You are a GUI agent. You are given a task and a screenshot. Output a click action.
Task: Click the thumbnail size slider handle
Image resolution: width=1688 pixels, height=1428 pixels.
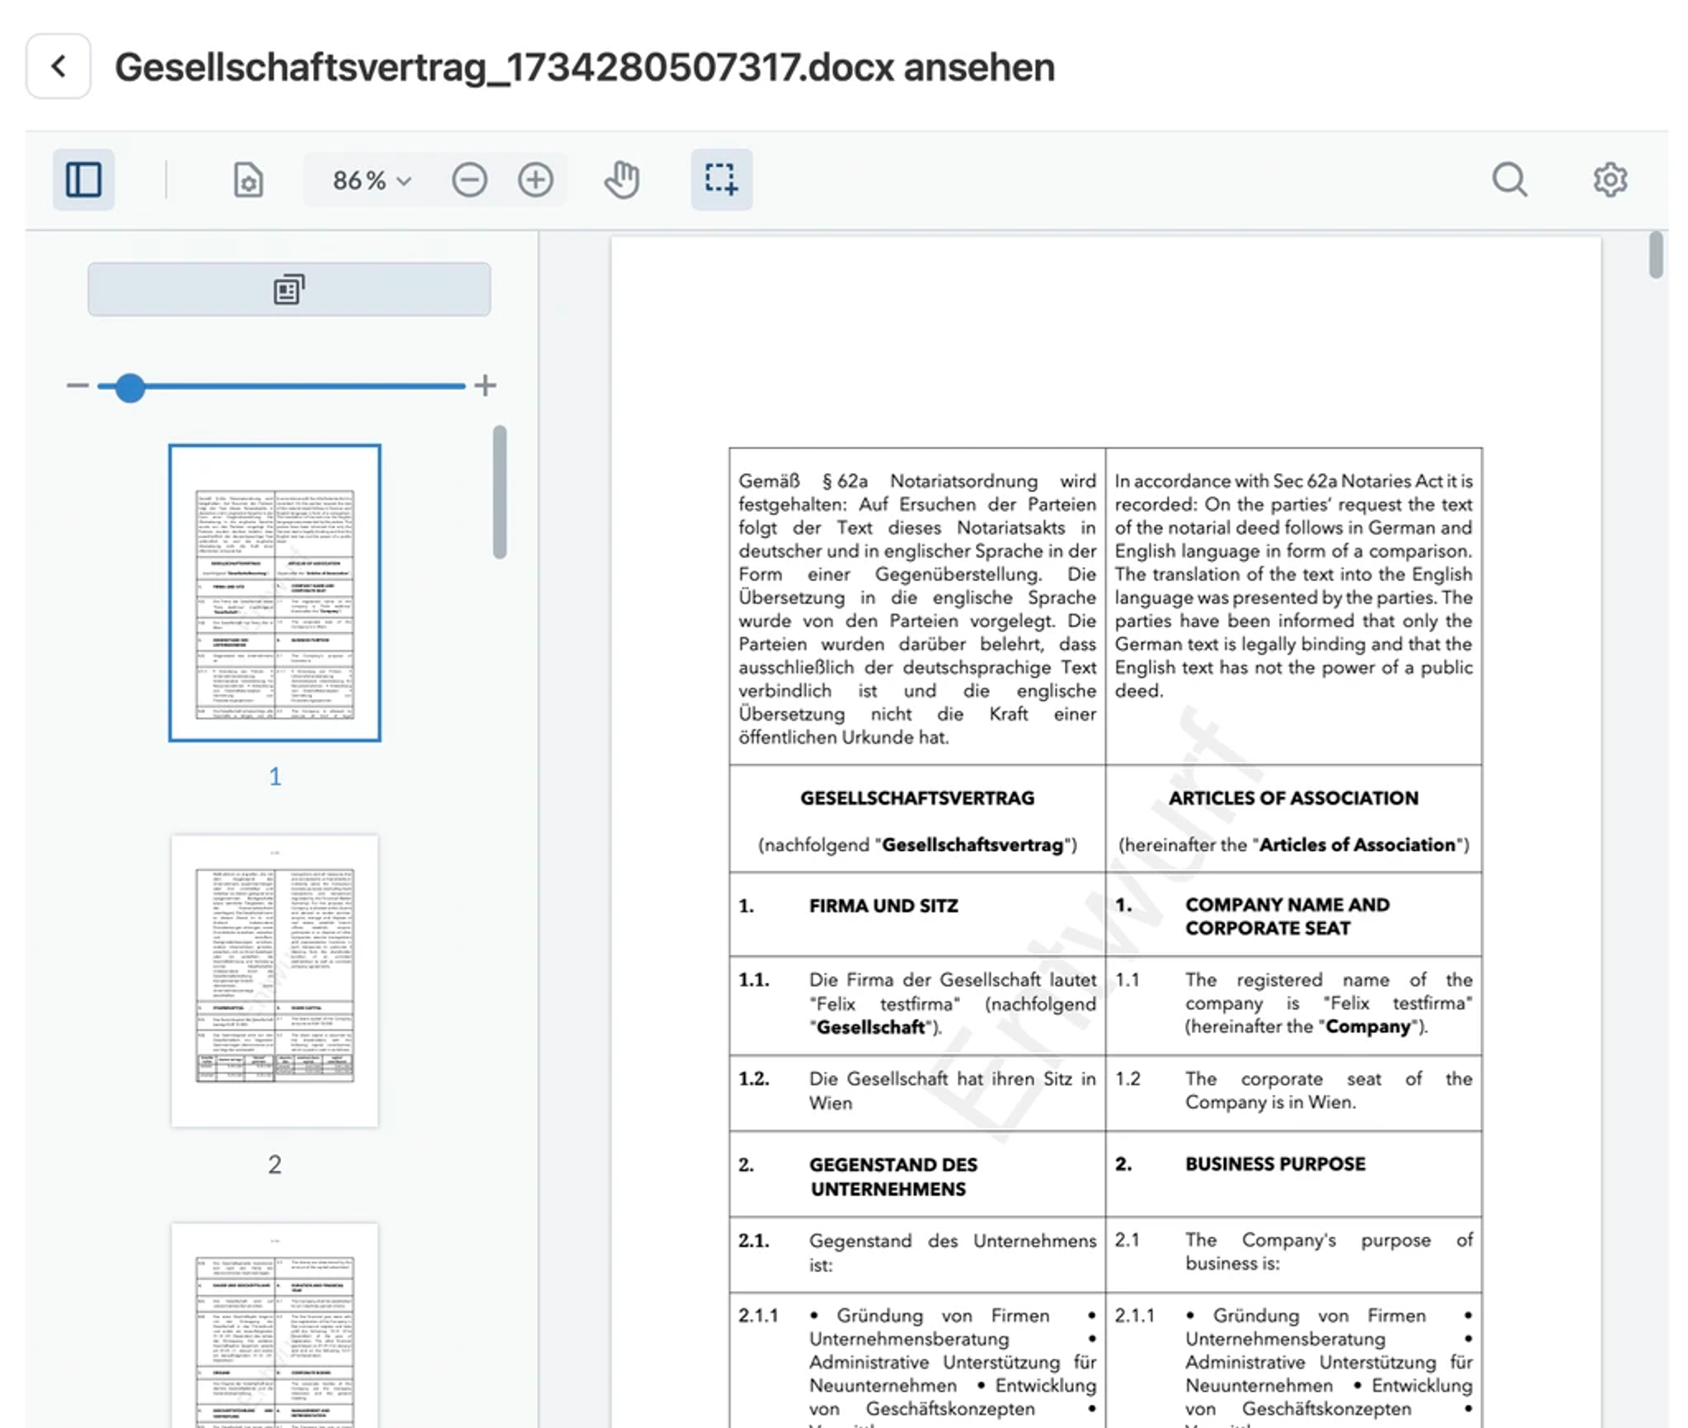point(129,387)
